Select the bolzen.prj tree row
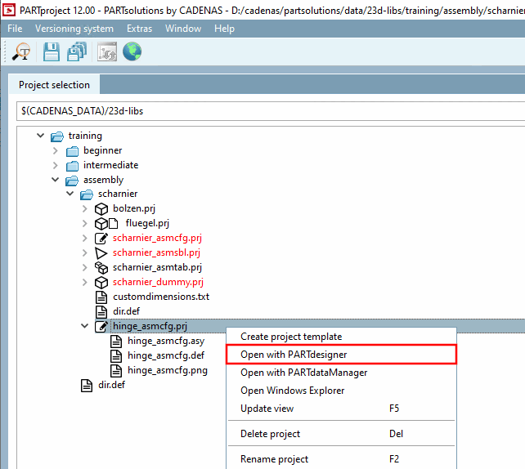The image size is (525, 469). 134,208
